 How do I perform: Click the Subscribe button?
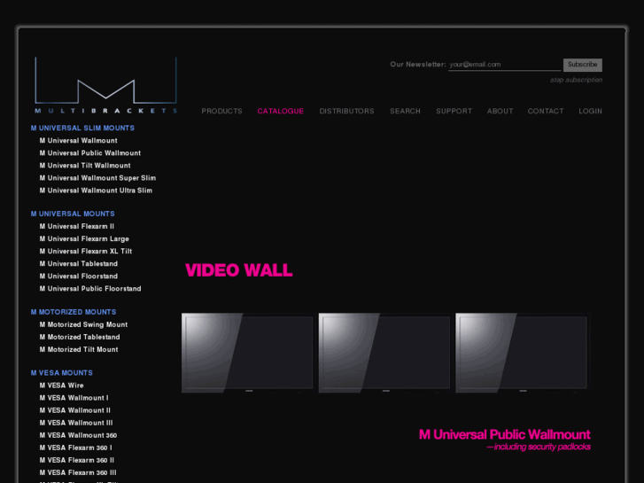[x=582, y=65]
